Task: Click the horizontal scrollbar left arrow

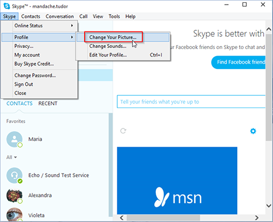Action: coord(122,217)
